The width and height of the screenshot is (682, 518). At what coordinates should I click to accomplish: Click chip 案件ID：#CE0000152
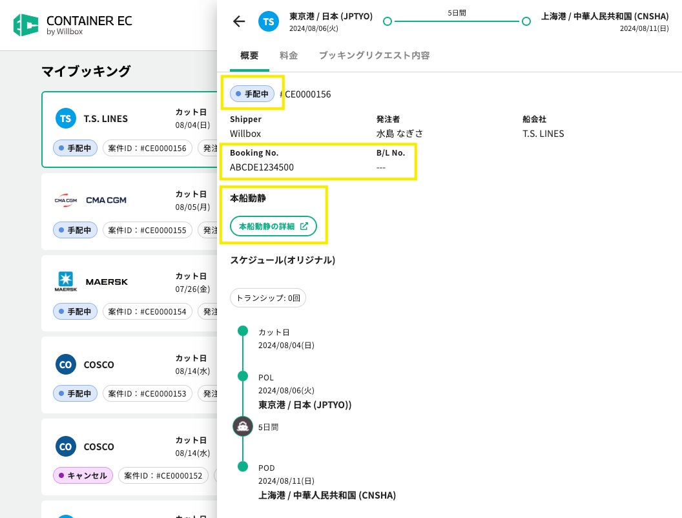point(163,475)
